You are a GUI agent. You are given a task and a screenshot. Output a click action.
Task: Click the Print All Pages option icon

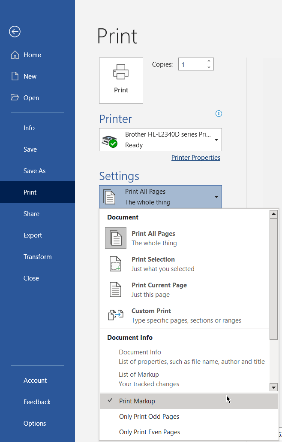(x=116, y=238)
